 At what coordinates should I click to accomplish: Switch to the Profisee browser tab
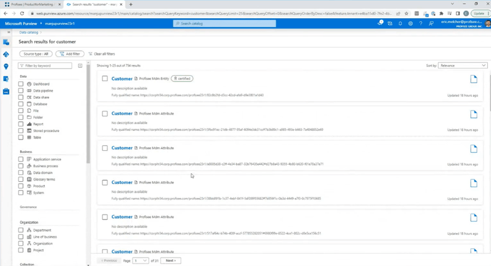point(32,4)
